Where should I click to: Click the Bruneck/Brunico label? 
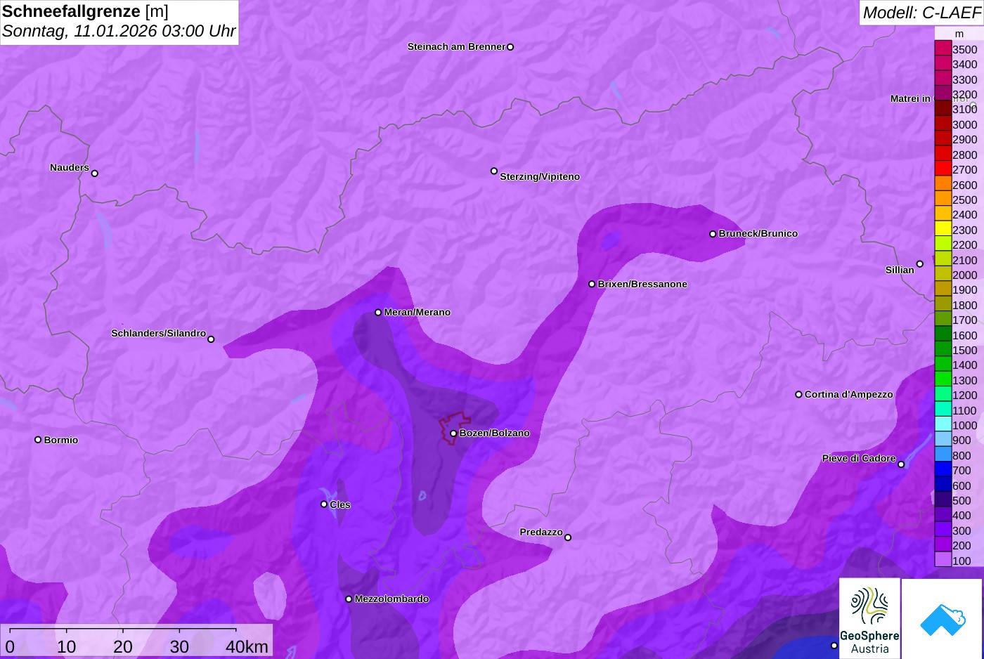pyautogui.click(x=758, y=234)
